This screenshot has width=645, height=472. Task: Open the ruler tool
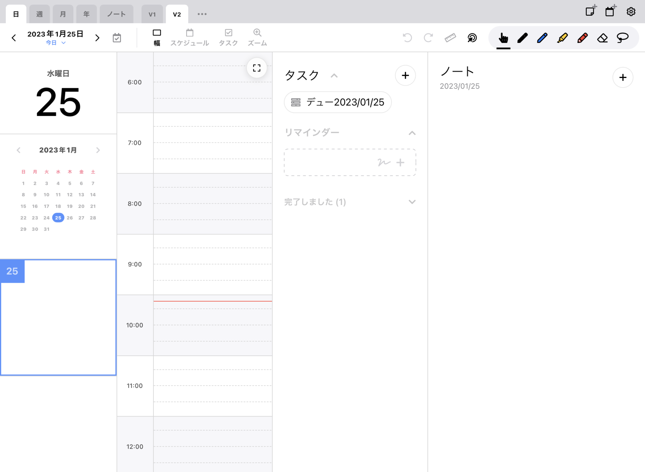[x=450, y=37]
